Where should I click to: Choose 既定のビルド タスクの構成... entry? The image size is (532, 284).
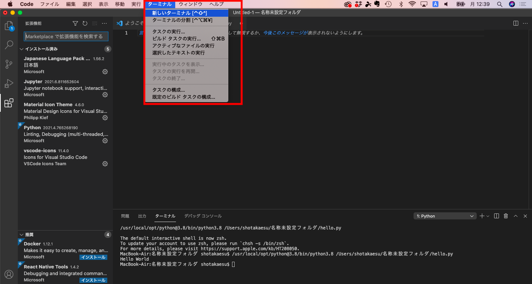click(186, 97)
